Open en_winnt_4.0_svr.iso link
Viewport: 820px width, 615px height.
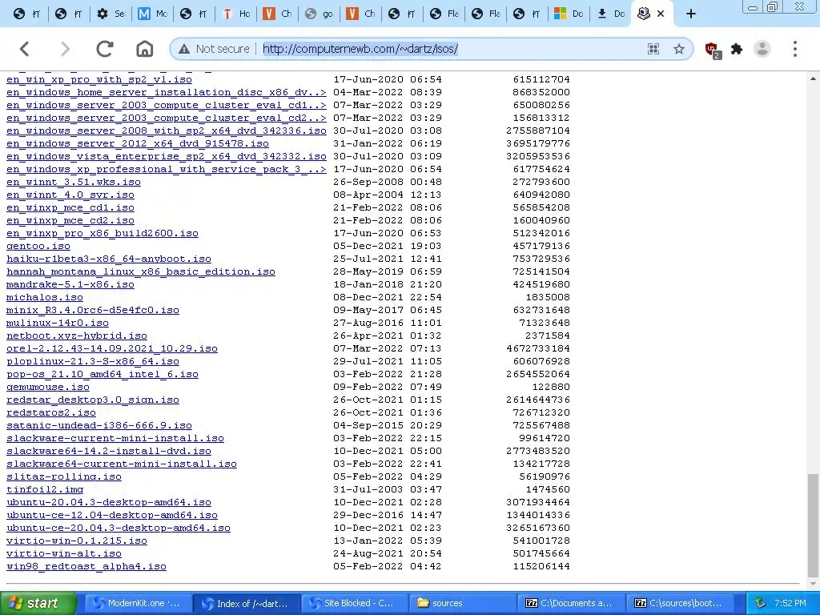(x=70, y=195)
